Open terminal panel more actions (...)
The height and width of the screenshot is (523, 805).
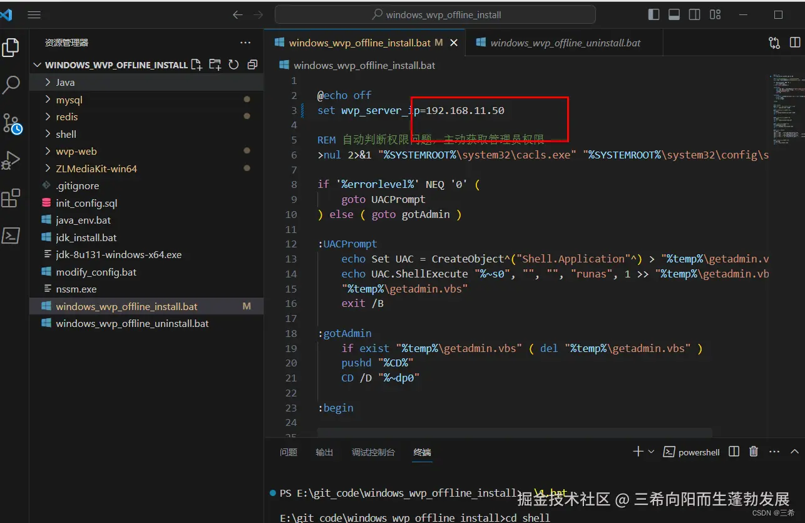tap(774, 452)
